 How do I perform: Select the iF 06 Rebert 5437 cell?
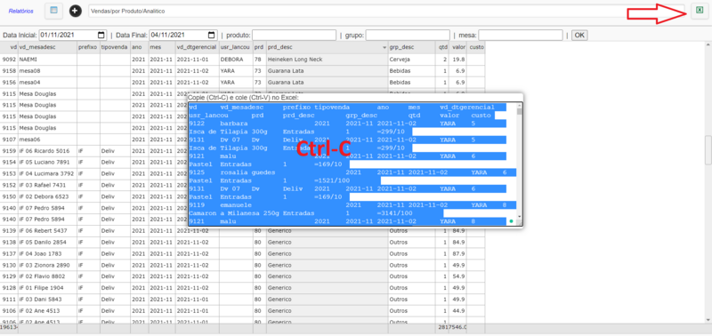(47, 231)
